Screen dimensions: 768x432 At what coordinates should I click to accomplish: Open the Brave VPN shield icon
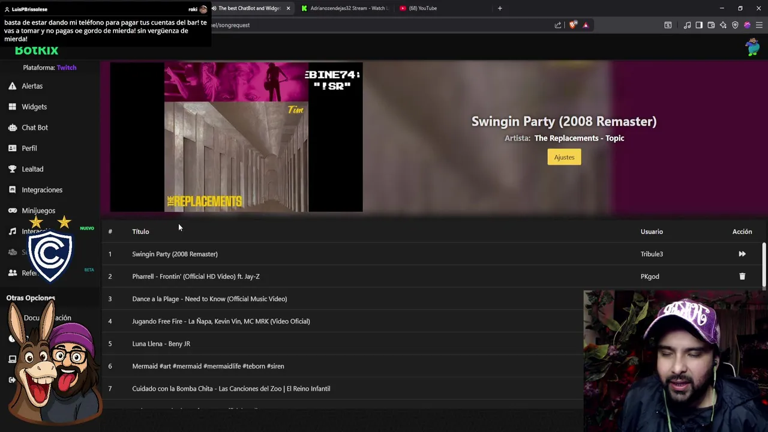click(x=735, y=25)
